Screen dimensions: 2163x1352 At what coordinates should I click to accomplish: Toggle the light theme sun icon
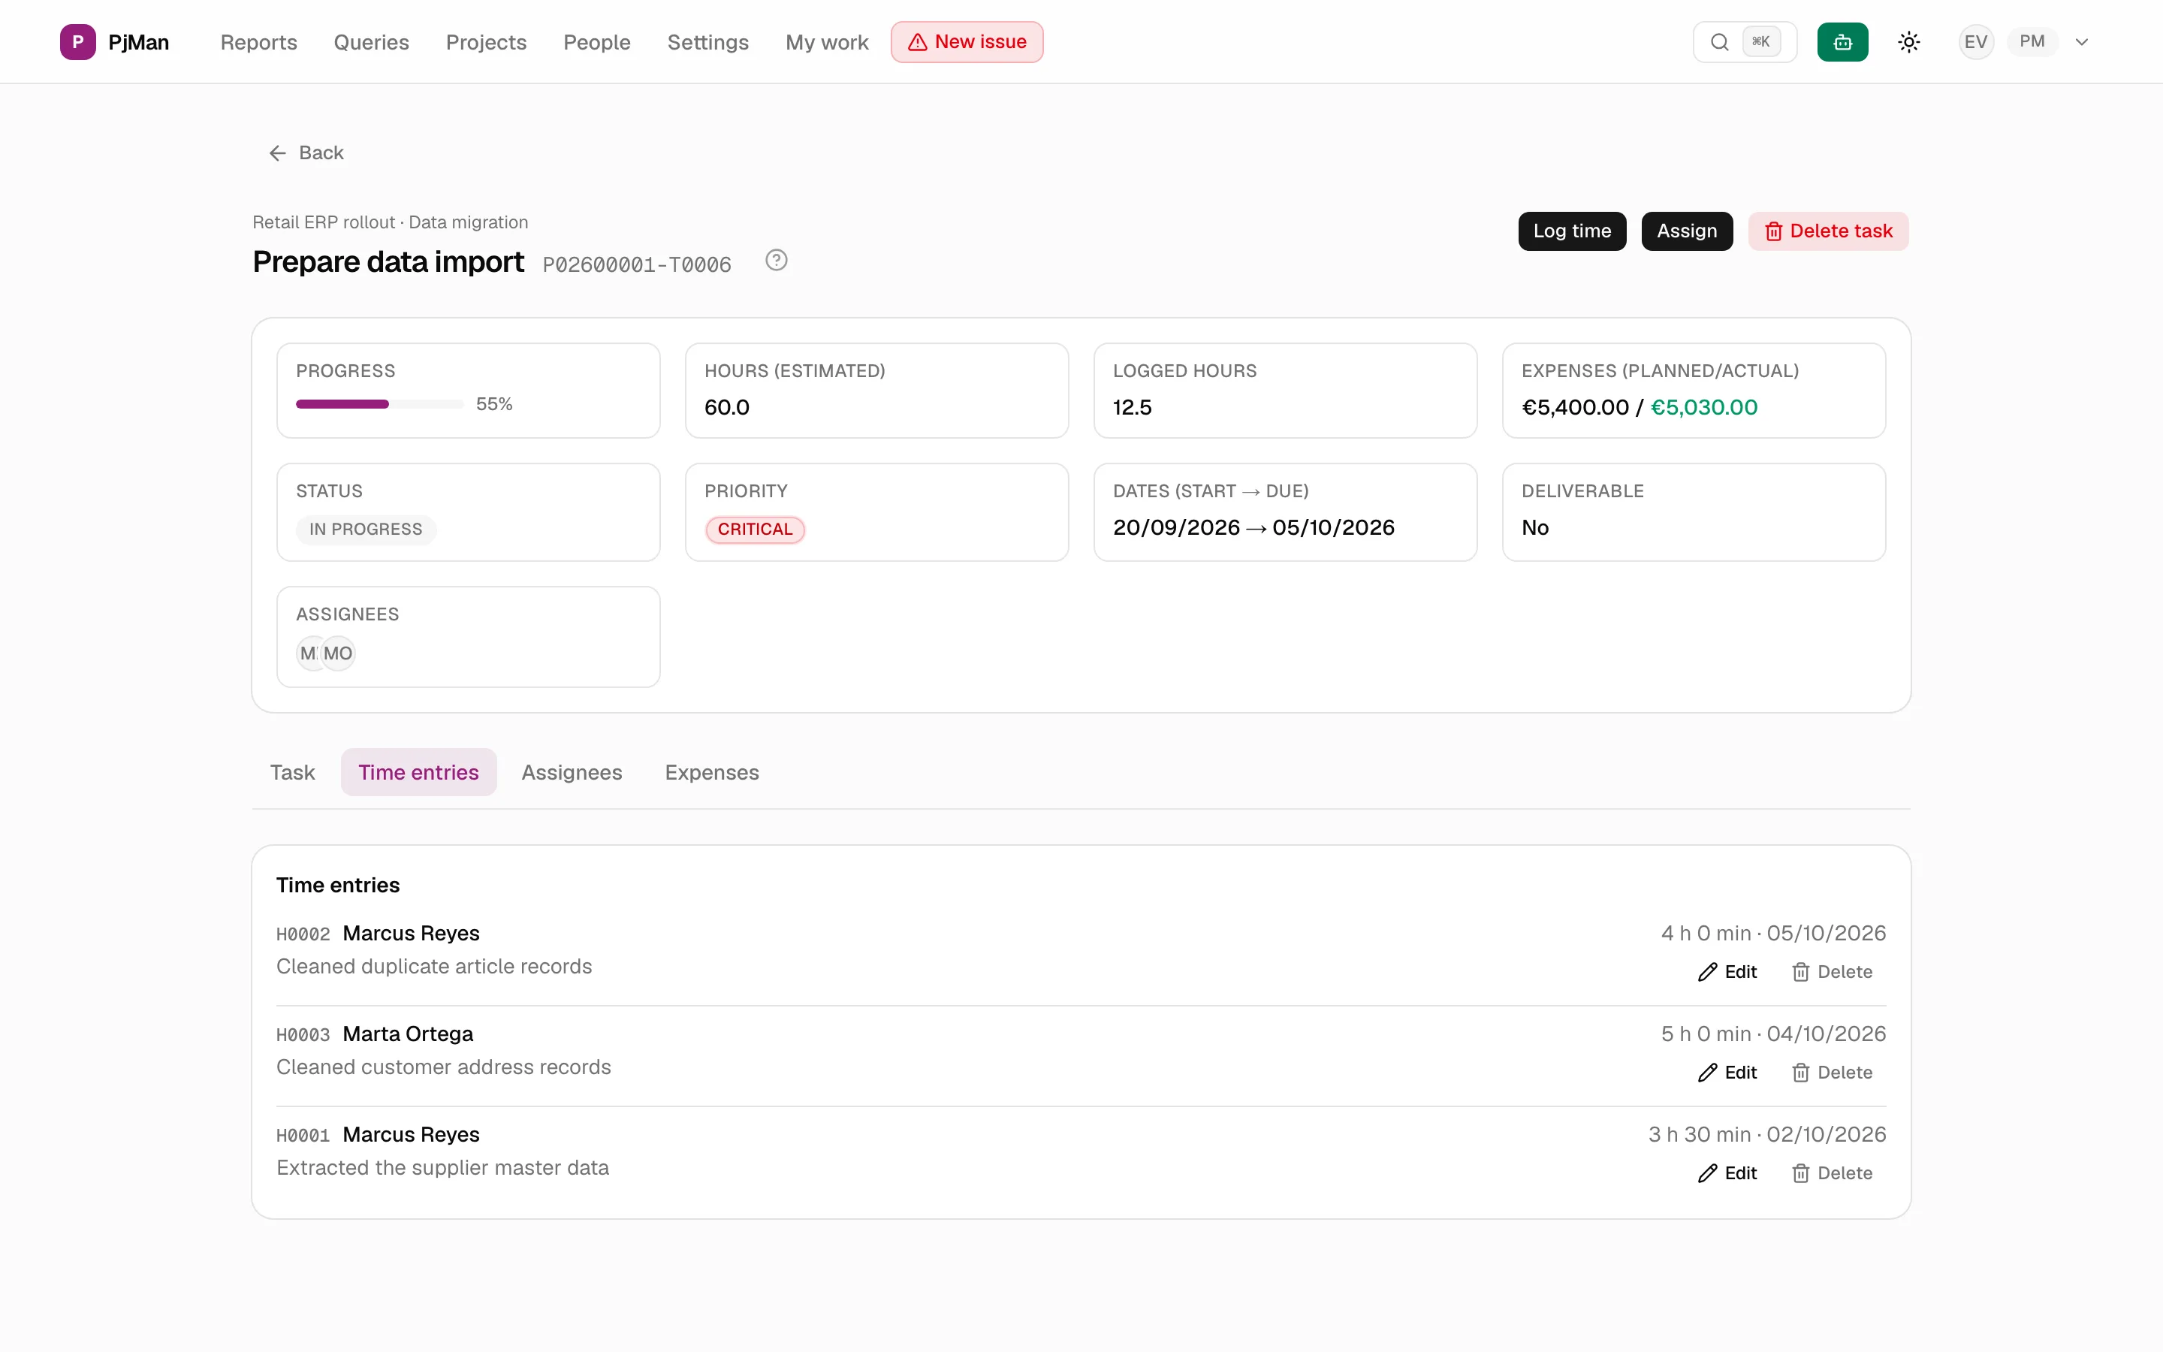coord(1908,42)
